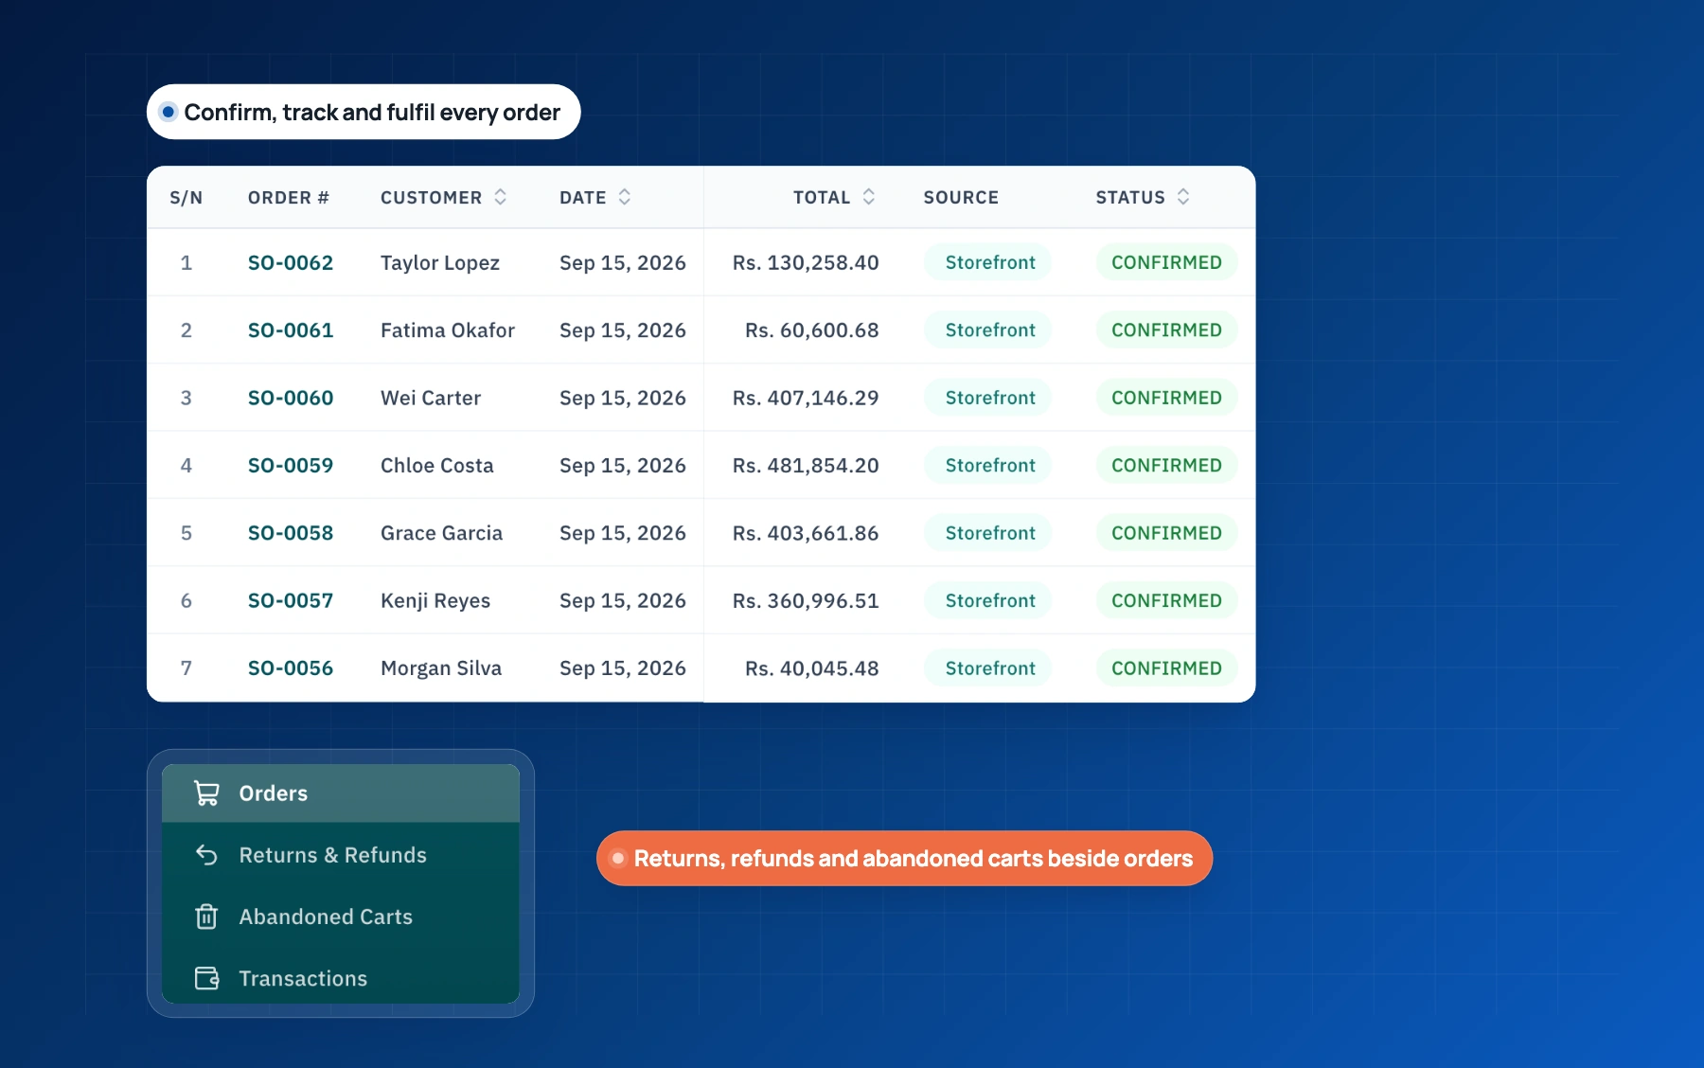This screenshot has height=1068, width=1704.
Task: Click Storefront badge in SO-0062 row
Action: pyautogui.click(x=988, y=262)
